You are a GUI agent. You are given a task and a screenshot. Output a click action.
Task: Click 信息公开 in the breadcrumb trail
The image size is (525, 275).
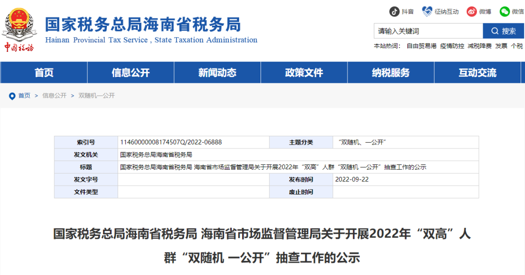(54, 96)
